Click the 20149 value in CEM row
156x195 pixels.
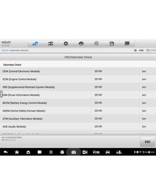click(98, 71)
